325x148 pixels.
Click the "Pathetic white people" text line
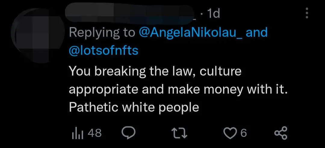point(134,107)
